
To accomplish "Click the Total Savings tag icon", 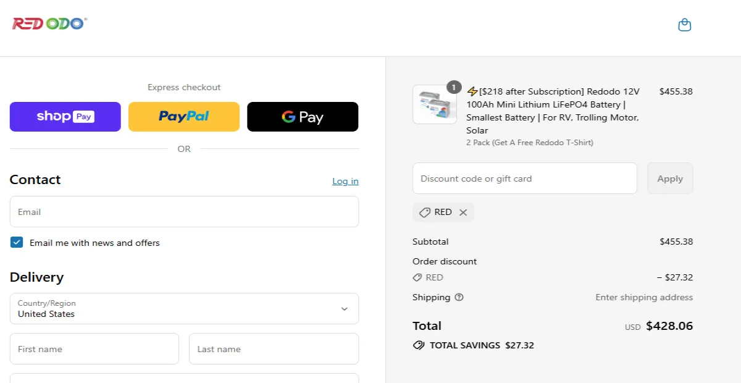I will [419, 345].
